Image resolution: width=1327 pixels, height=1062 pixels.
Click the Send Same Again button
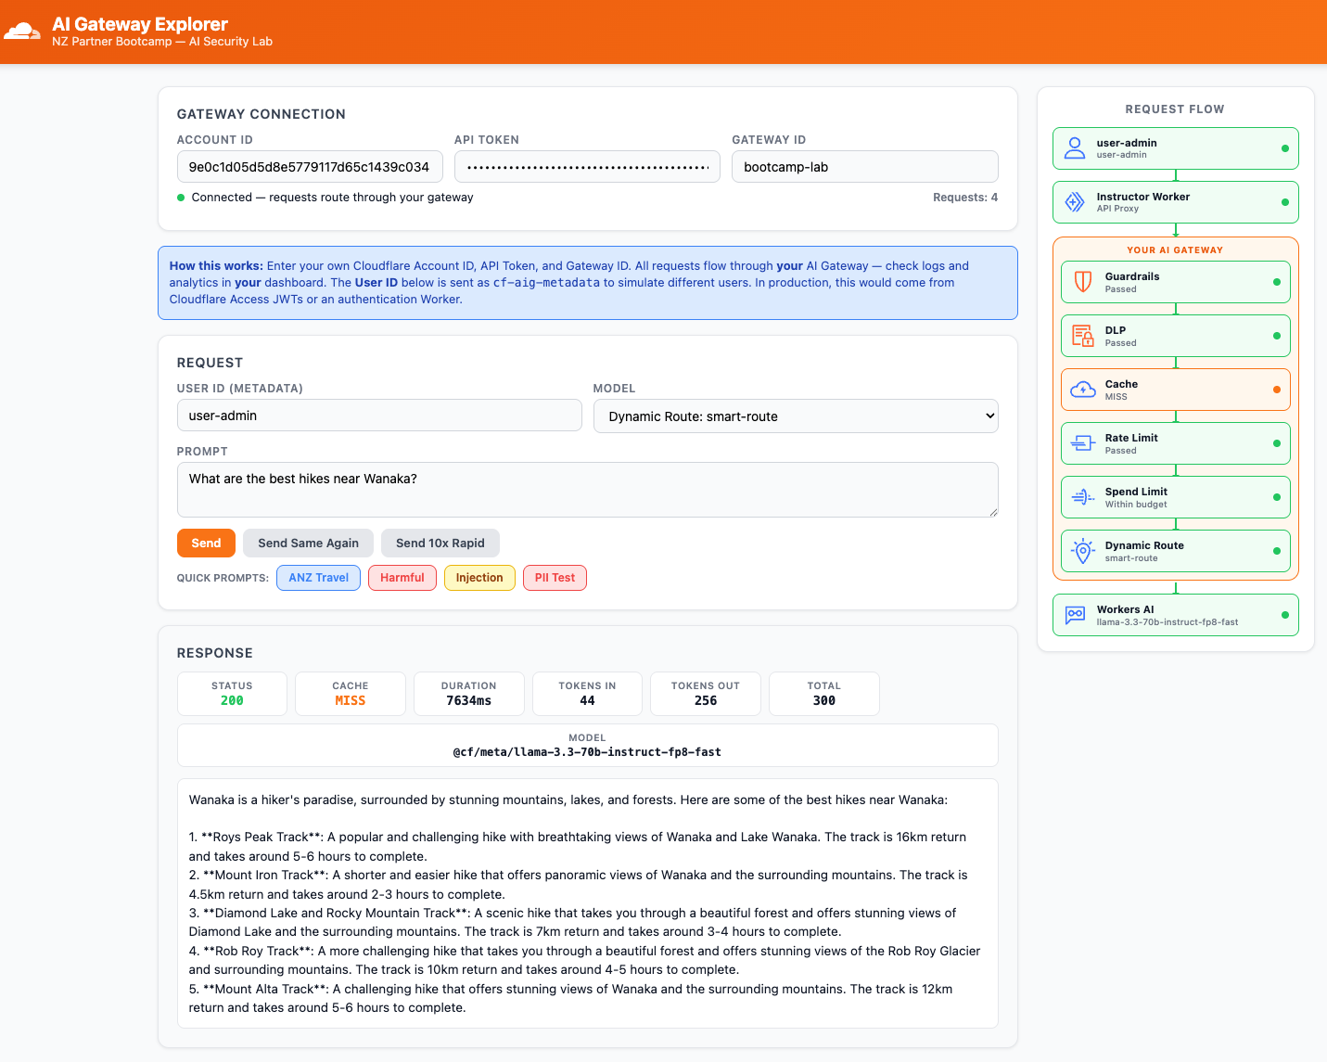point(308,544)
